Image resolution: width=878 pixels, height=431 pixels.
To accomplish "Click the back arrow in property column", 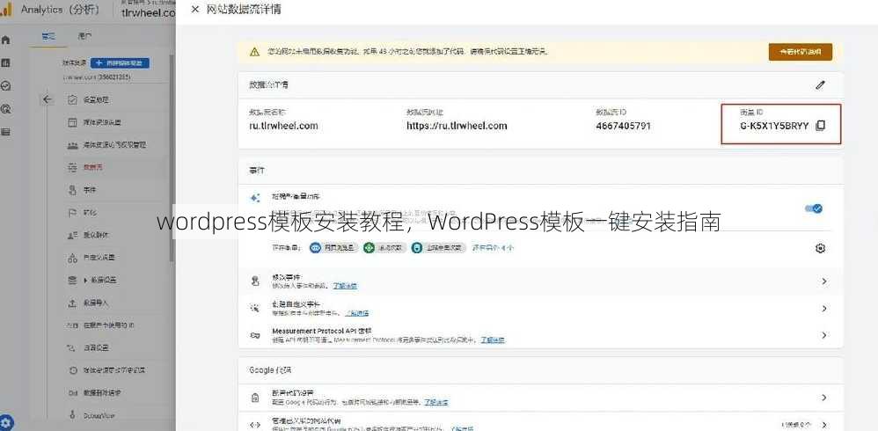I will coord(47,99).
